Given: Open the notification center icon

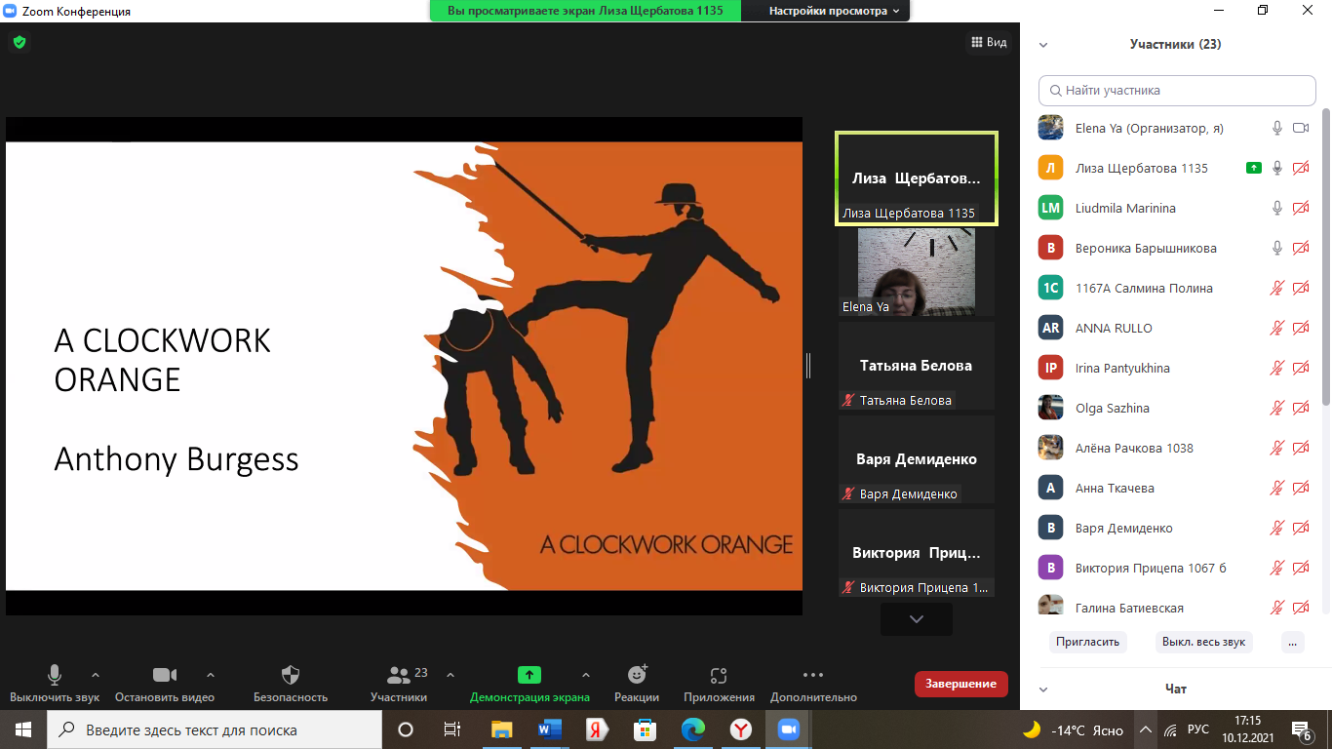Looking at the screenshot, I should pos(1302,729).
